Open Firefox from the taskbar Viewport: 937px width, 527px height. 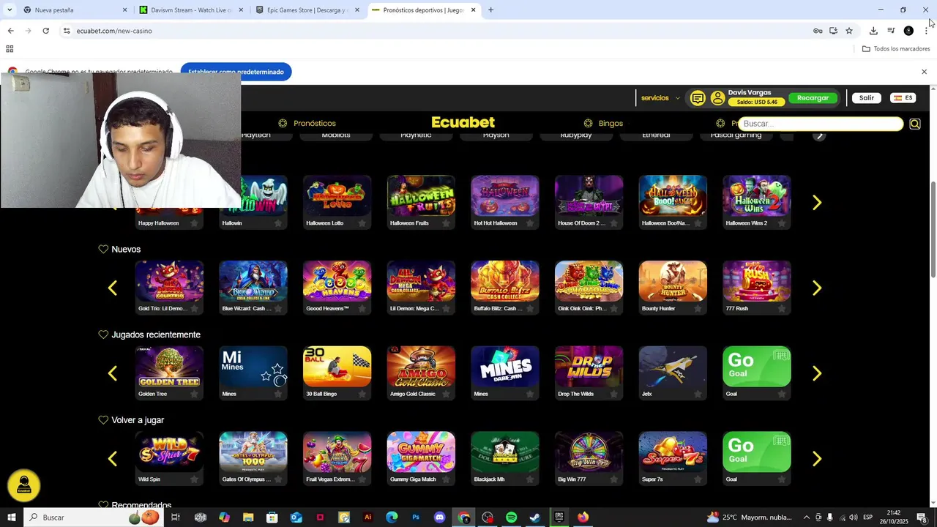coord(583,517)
